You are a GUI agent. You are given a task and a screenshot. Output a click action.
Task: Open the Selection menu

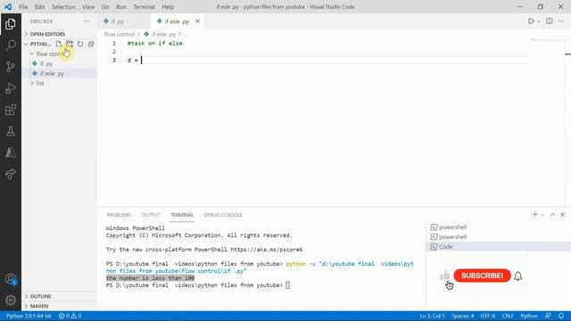tap(63, 6)
